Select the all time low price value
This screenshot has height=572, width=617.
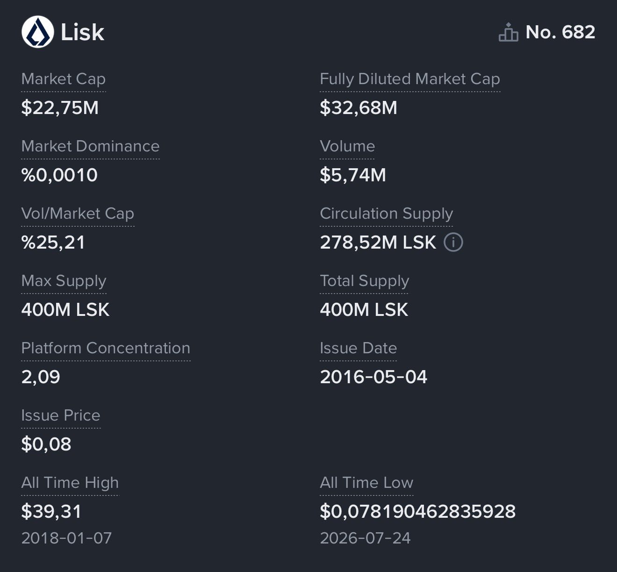418,511
